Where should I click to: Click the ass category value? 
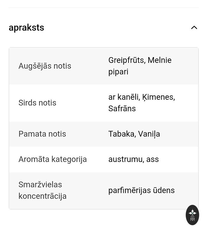[152, 159]
